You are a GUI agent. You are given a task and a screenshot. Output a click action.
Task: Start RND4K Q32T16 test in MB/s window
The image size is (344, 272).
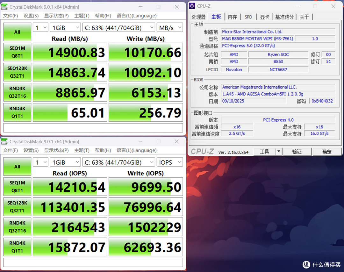17,92
